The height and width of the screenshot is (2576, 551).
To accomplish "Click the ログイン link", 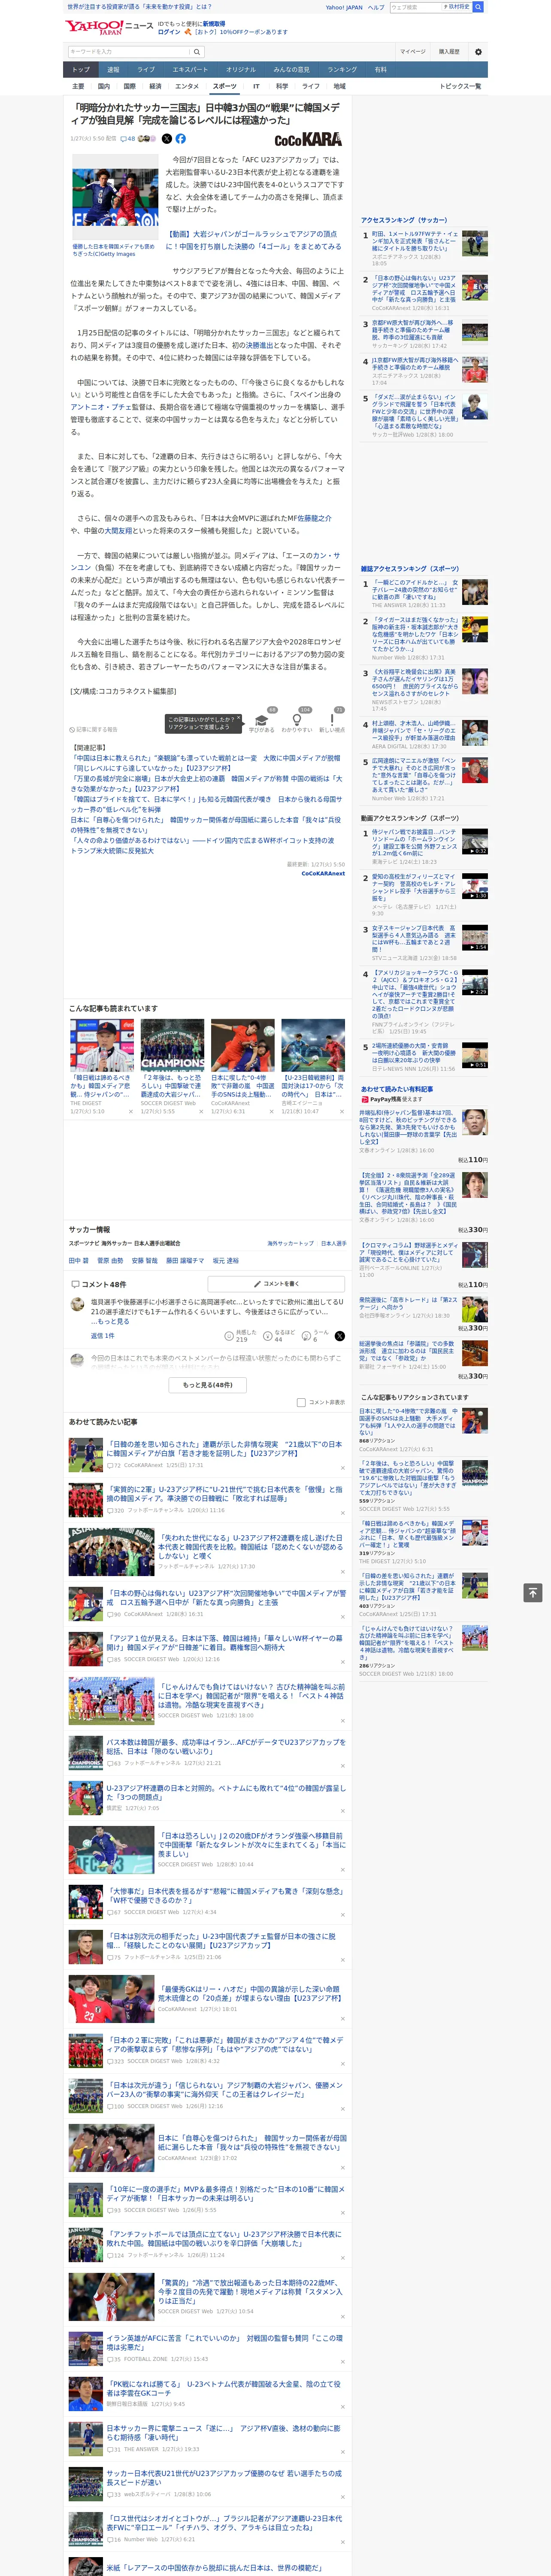I will [x=169, y=32].
